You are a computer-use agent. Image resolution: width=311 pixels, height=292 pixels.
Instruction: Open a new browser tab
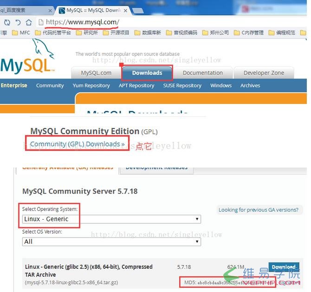pyautogui.click(x=138, y=11)
